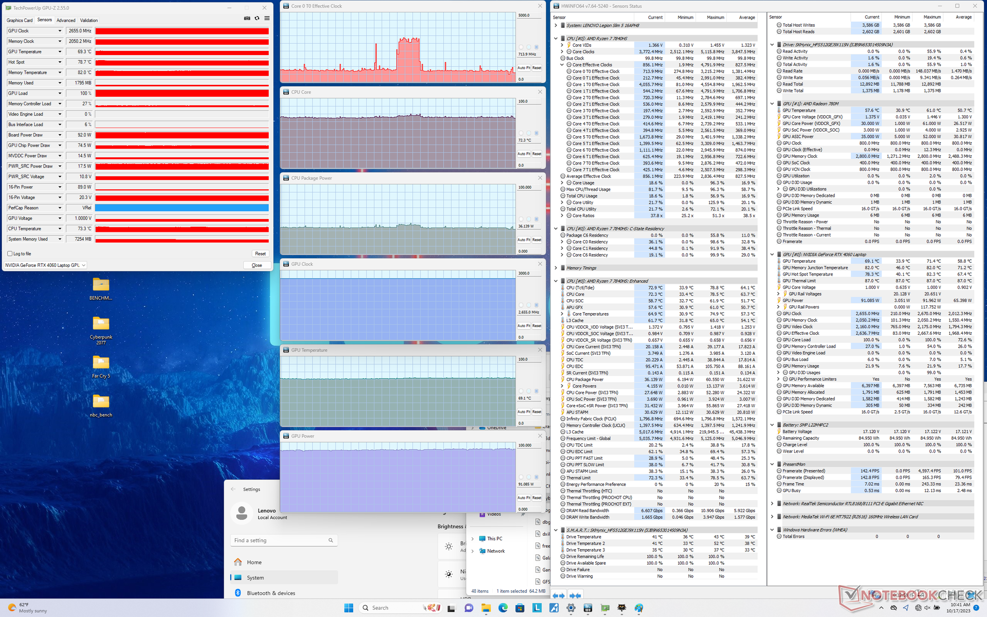Image resolution: width=987 pixels, height=617 pixels.
Task: Open the Far Cry 5 desktop folder
Action: (101, 367)
